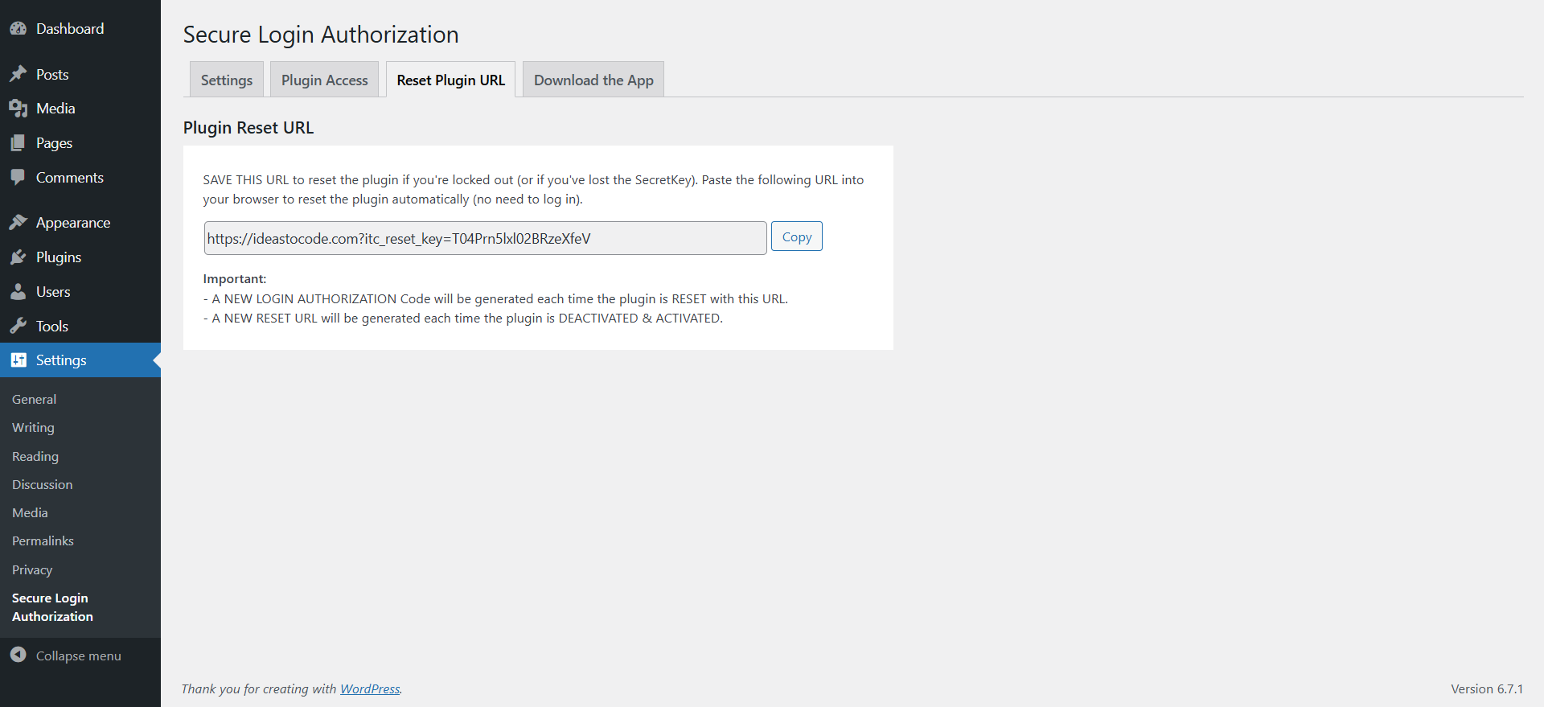
Task: Open the WordPress footer link
Action: (x=370, y=689)
